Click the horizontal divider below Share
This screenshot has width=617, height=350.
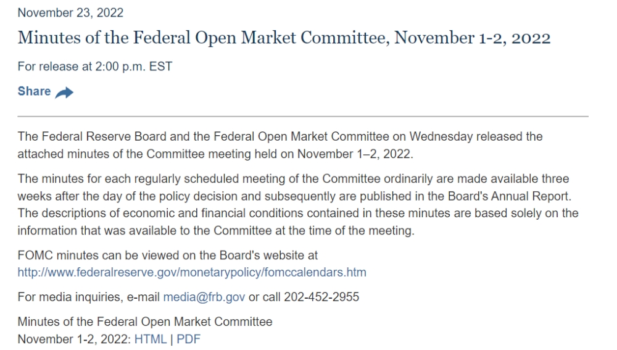[303, 117]
